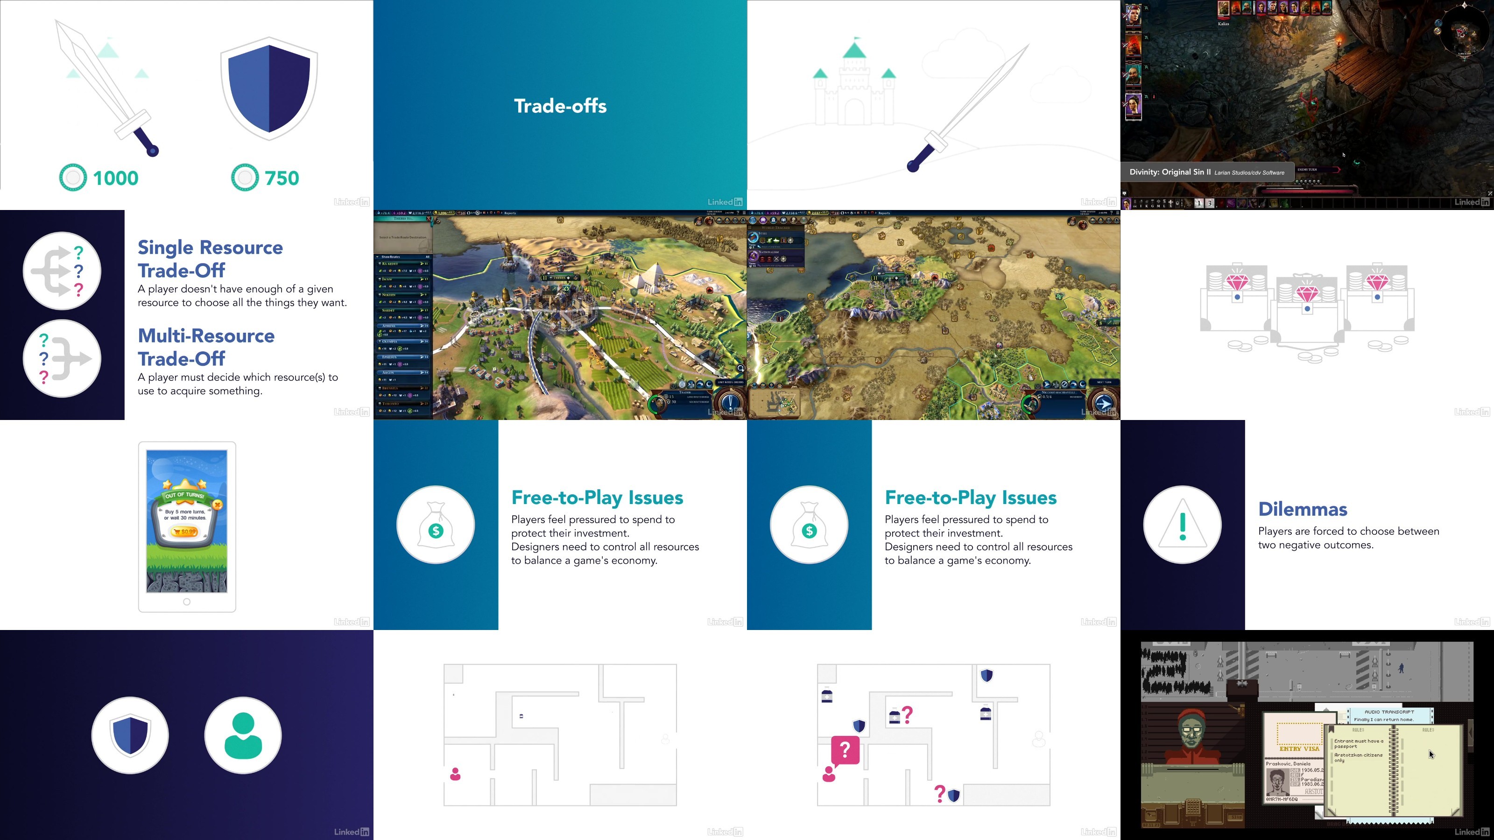Viewport: 1494px width, 840px height.
Task: Close the Thebes To trade route panel
Action: (429, 218)
